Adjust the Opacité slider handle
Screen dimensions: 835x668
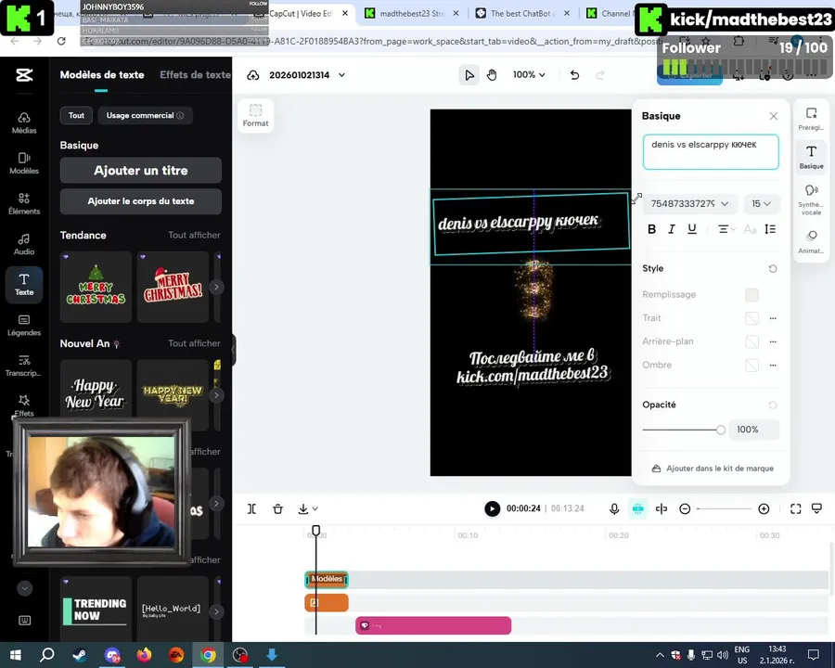[x=721, y=430]
